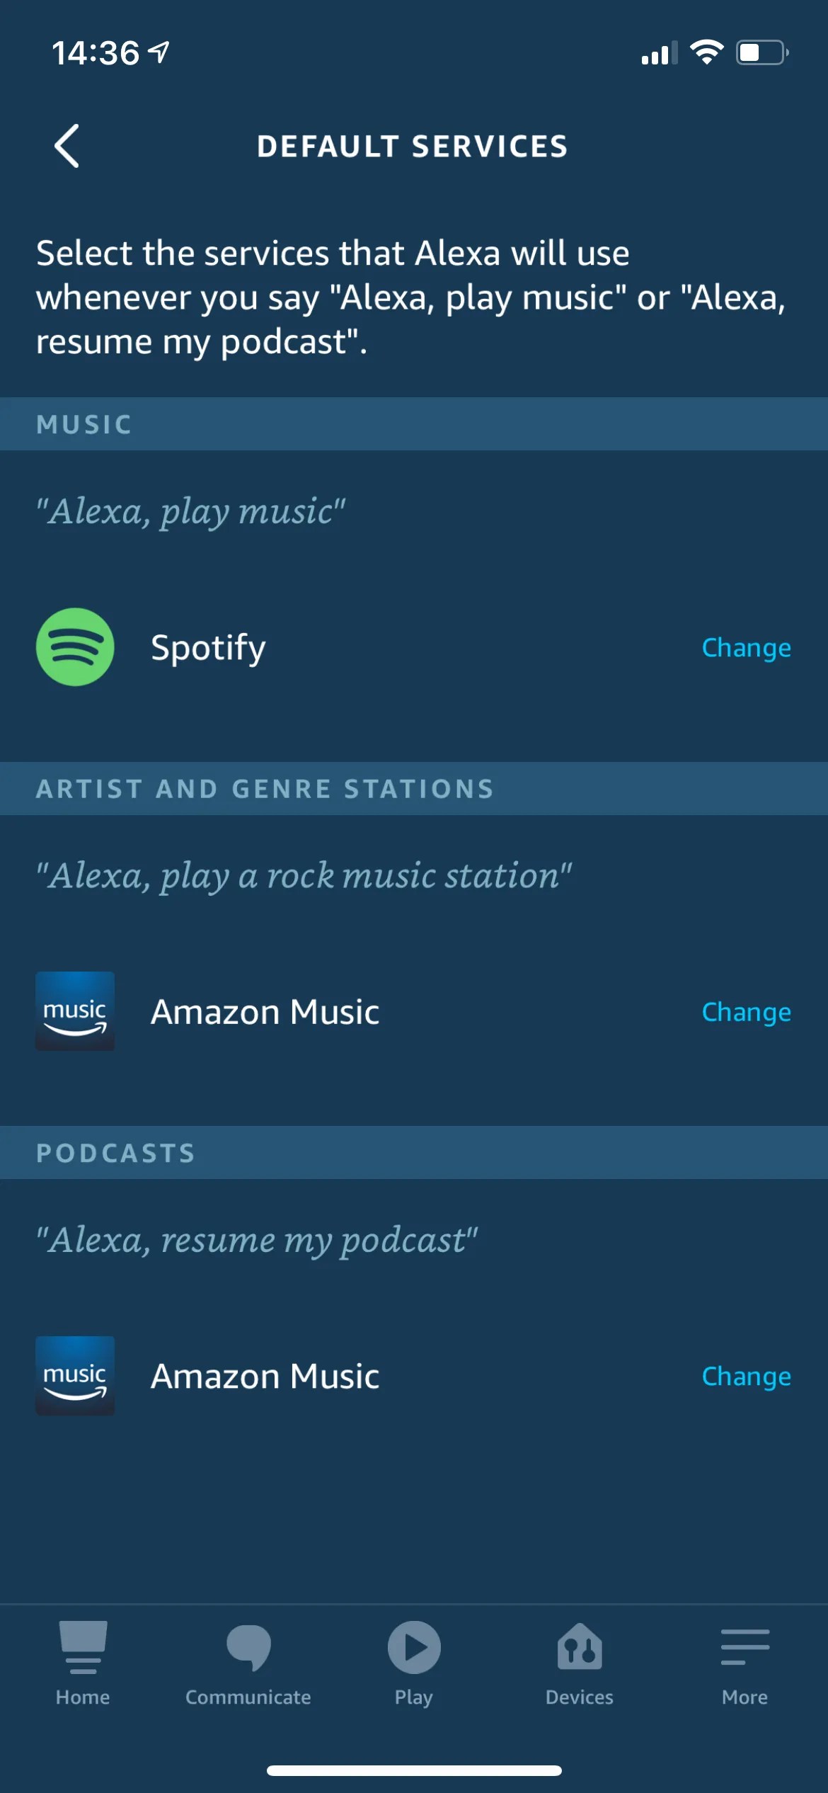The height and width of the screenshot is (1793, 828).
Task: Tap the Play icon in bottom navigation
Action: [x=413, y=1646]
